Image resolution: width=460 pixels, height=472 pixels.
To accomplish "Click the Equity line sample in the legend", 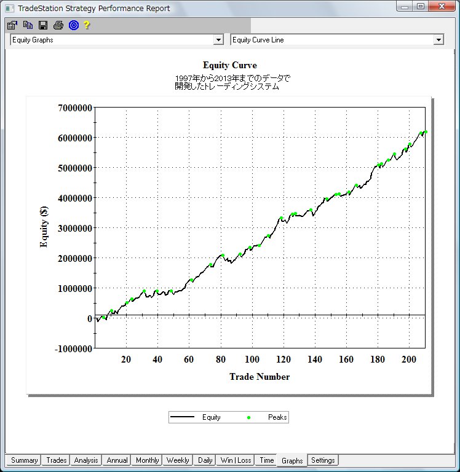I will pyautogui.click(x=182, y=418).
